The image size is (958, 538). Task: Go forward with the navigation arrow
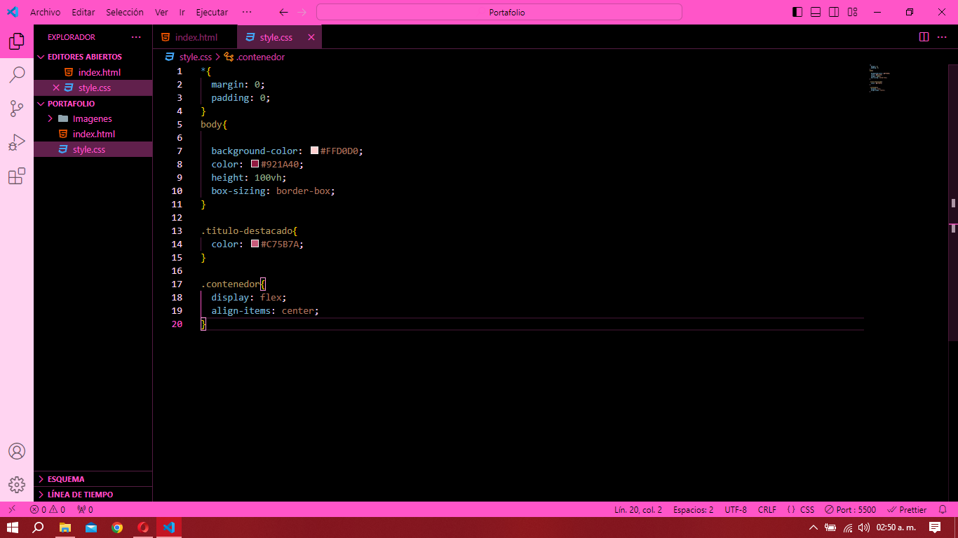pyautogui.click(x=302, y=12)
